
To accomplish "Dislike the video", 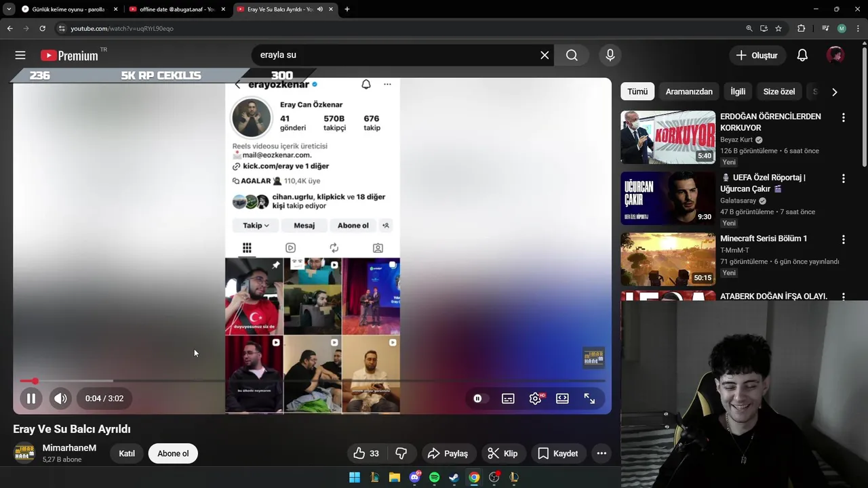I will coord(401,453).
